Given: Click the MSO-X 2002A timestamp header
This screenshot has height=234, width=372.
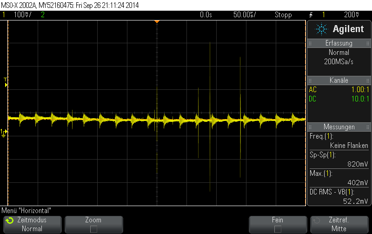Looking at the screenshot, I should (70, 5).
